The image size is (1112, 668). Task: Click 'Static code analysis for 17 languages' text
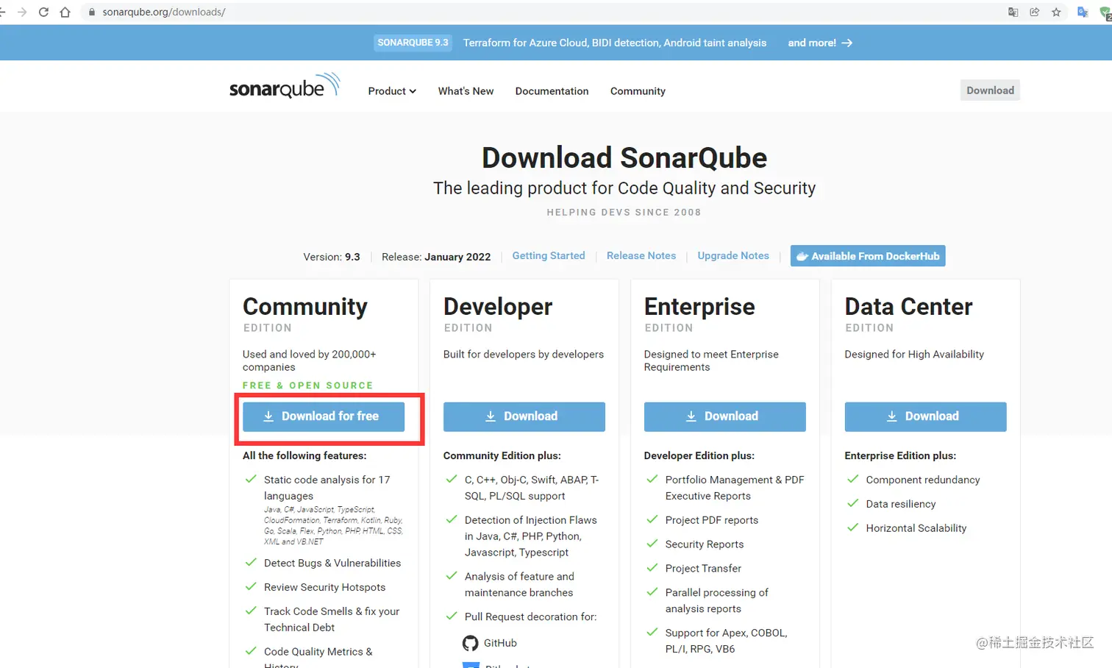pyautogui.click(x=327, y=488)
